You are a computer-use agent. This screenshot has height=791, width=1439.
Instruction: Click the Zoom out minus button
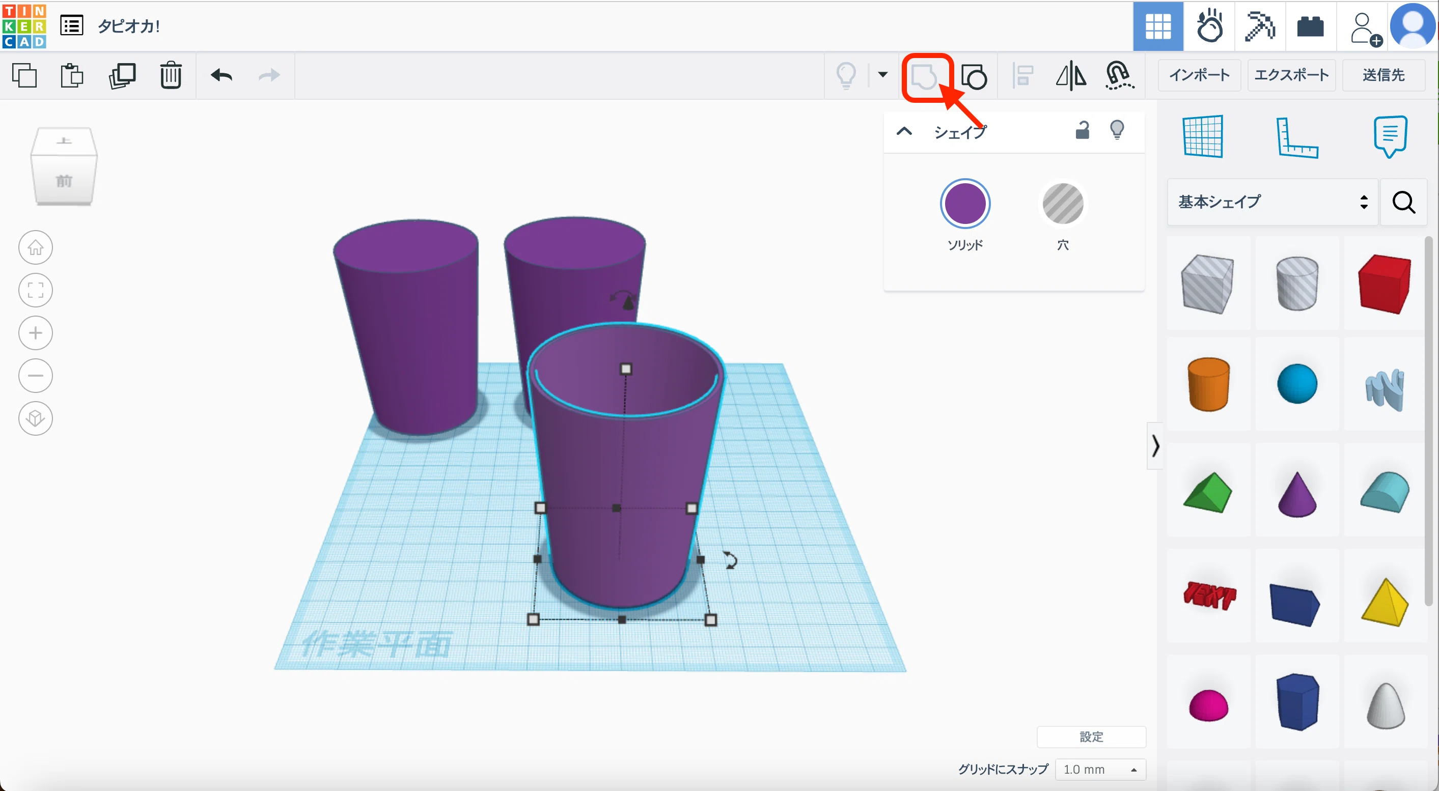coord(36,376)
